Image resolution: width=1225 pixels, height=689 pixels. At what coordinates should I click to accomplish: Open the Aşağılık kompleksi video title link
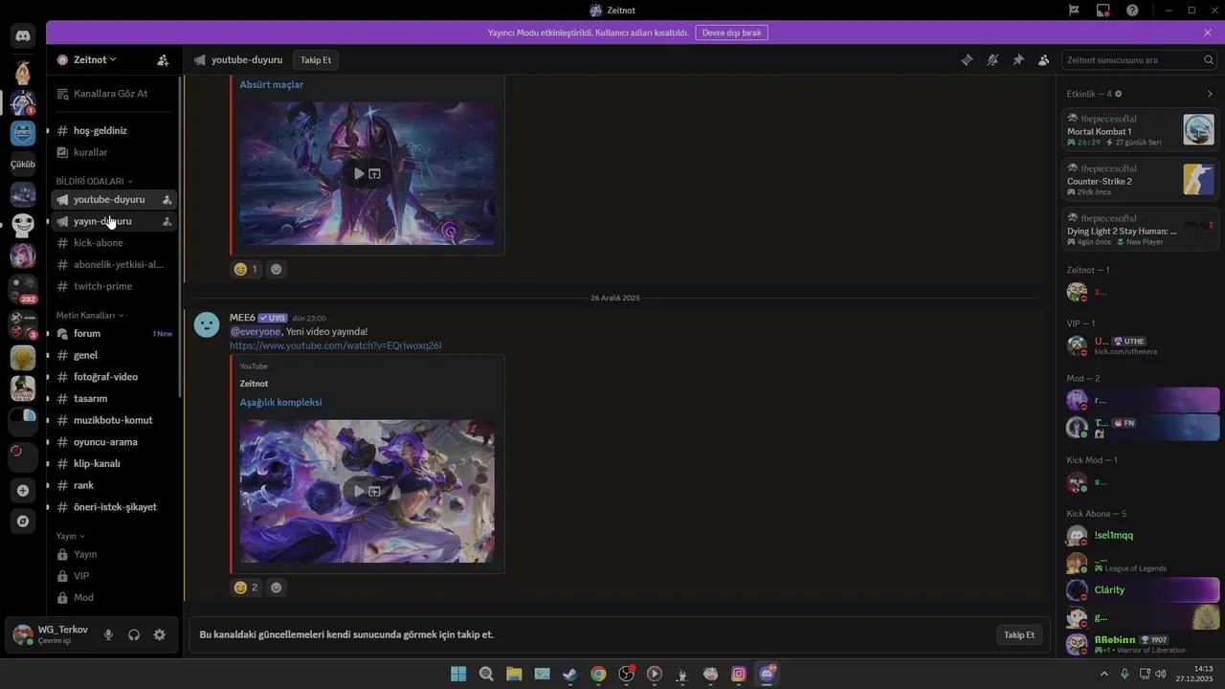point(280,402)
